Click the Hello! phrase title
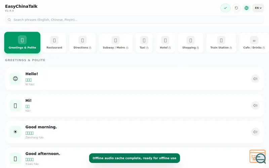The image size is (269, 168). point(32,74)
